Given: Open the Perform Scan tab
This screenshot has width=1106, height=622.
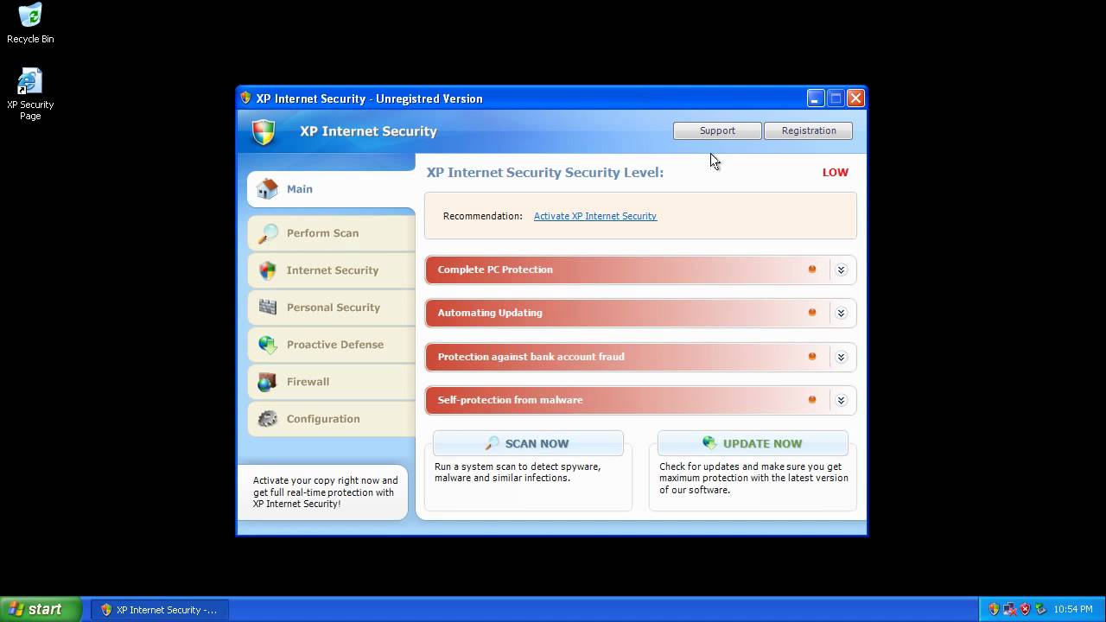Looking at the screenshot, I should coord(332,233).
